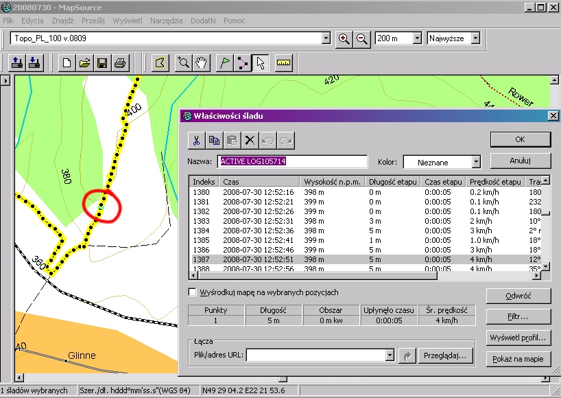Select the route tool icon
Screen dimensions: 561x398
[x=242, y=63]
